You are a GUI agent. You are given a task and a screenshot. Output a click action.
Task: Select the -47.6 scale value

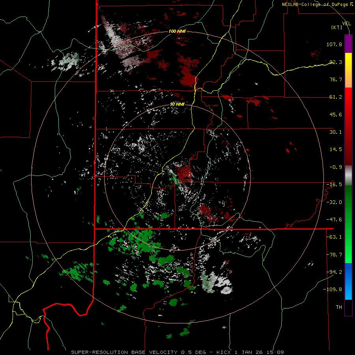(334, 220)
